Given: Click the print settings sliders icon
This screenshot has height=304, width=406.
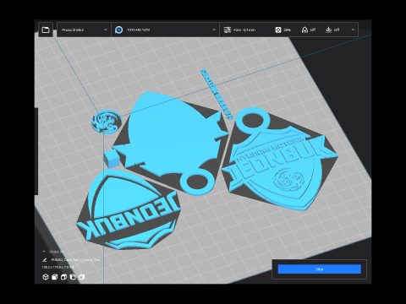Looking at the screenshot, I should [228, 30].
